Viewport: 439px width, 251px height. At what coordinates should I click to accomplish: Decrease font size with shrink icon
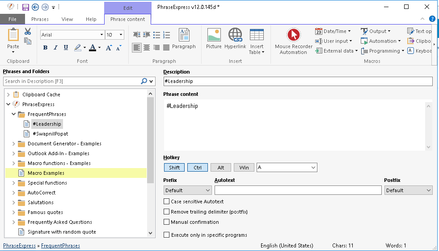point(119,48)
